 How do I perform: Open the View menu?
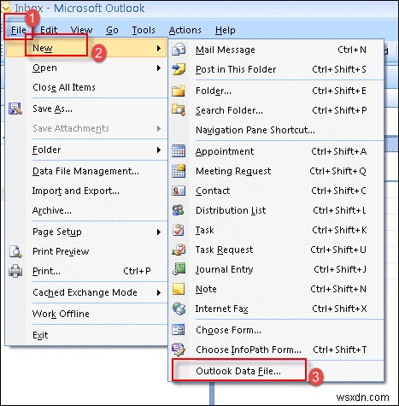pyautogui.click(x=81, y=30)
